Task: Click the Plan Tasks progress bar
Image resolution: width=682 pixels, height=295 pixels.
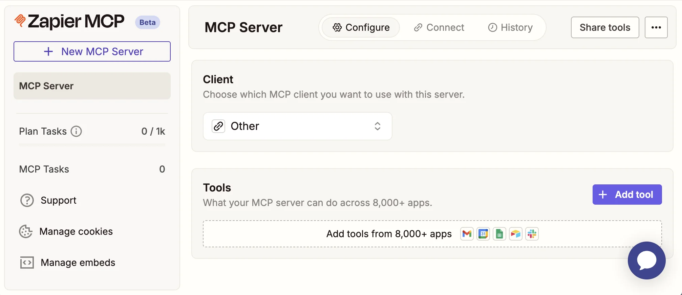Action: [x=92, y=145]
